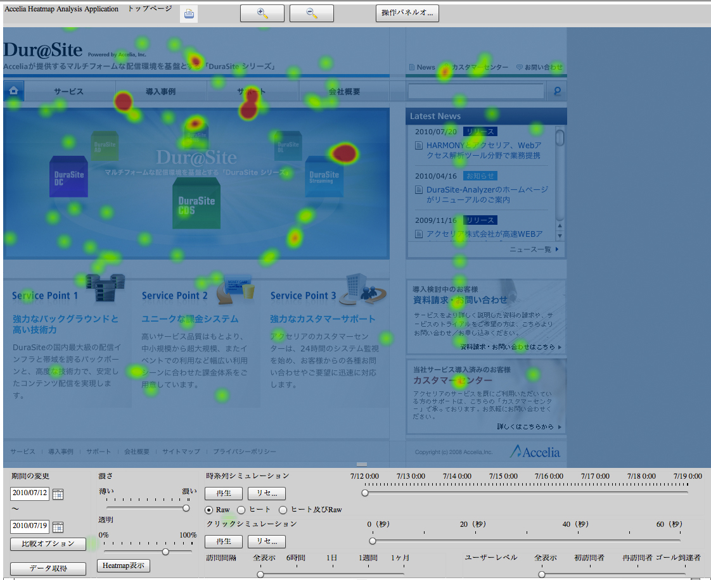Click the サイトマップ link in the footer
711x580 pixels.
[x=181, y=451]
